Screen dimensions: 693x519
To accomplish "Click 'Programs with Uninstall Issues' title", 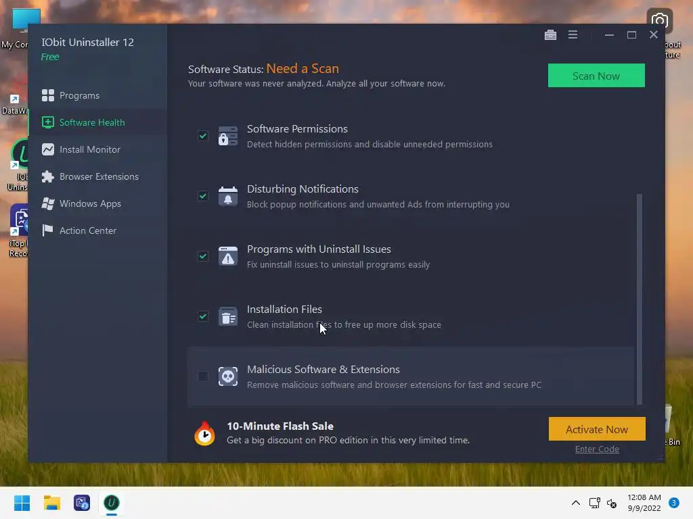I will 319,249.
